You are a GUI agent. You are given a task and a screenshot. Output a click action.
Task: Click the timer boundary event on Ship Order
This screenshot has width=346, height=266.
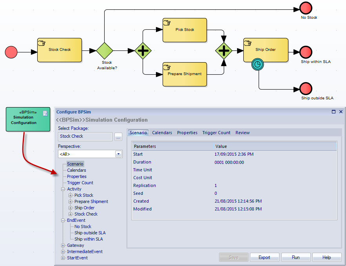257,64
